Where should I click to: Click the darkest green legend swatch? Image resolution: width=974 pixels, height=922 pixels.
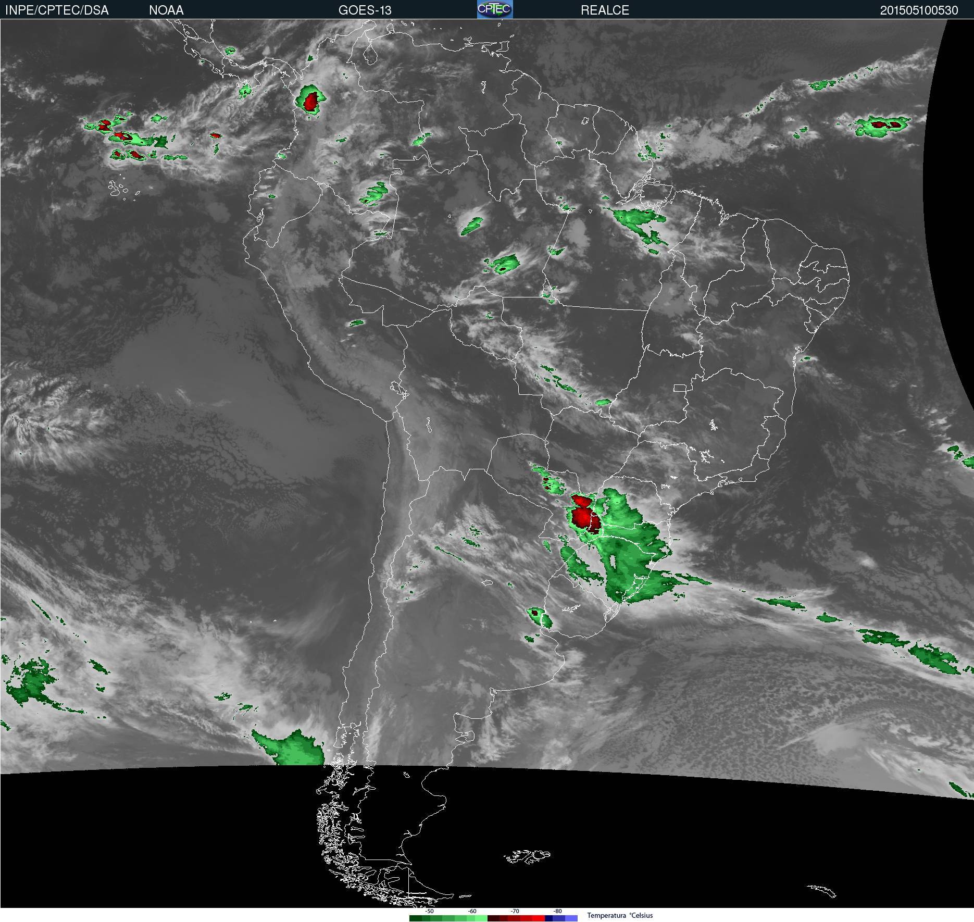tap(416, 918)
